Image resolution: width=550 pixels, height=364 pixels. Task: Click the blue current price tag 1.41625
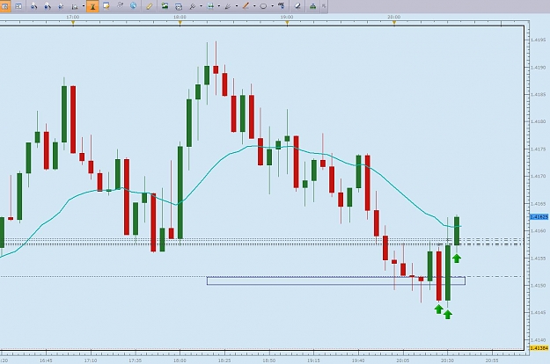[539, 217]
